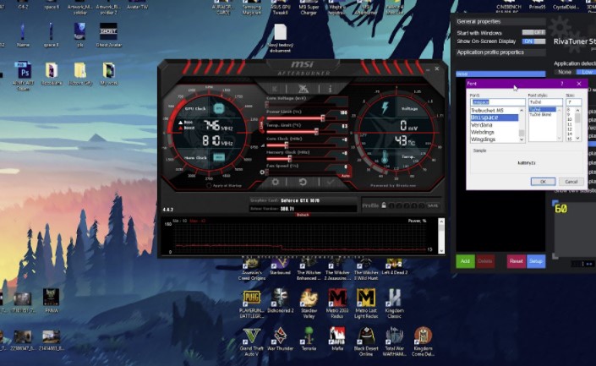Click the profile lock icon in Afterburner

click(384, 205)
